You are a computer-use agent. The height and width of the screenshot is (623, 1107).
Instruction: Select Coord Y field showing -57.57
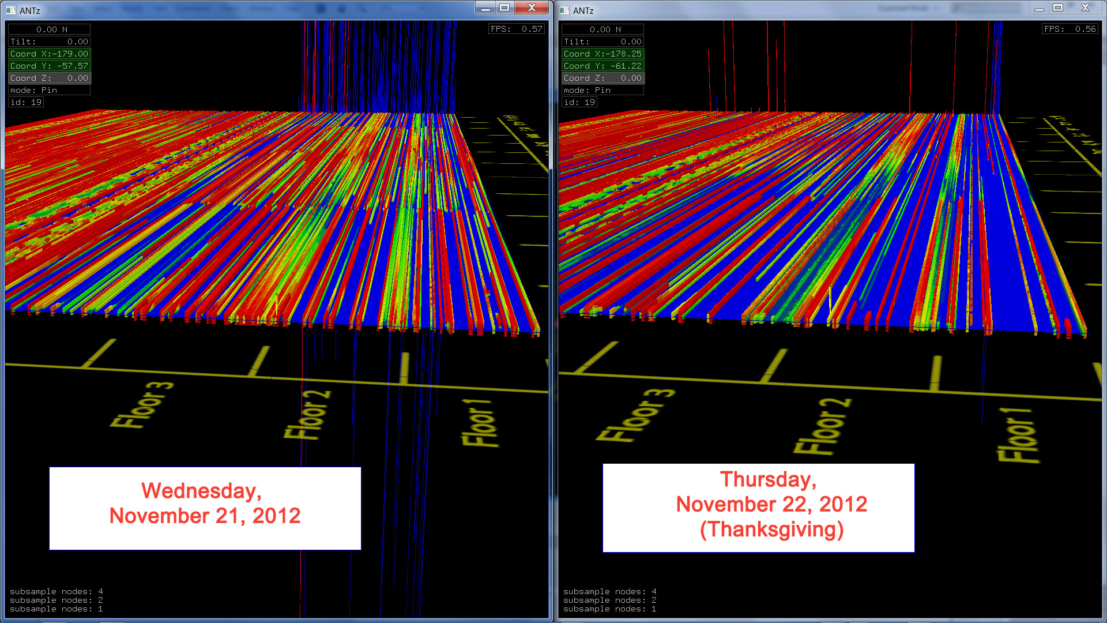[49, 66]
